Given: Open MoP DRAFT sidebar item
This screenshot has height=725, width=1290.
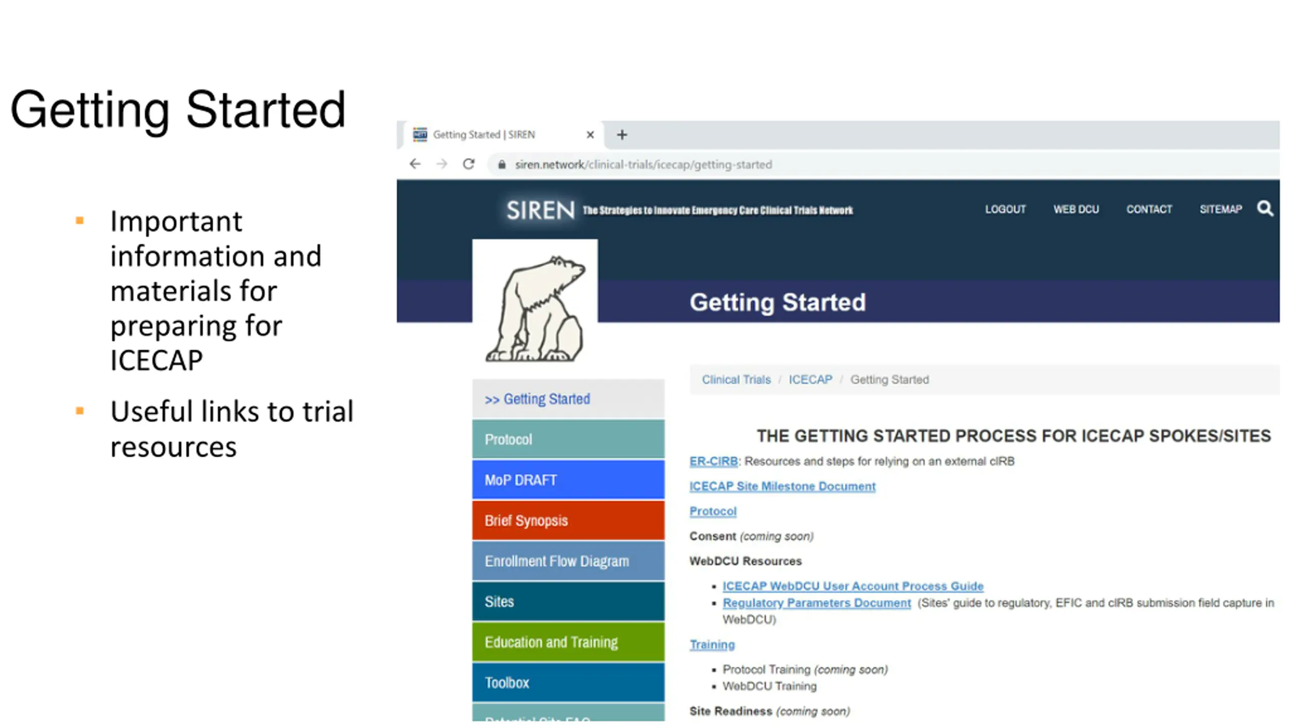Looking at the screenshot, I should [x=568, y=480].
